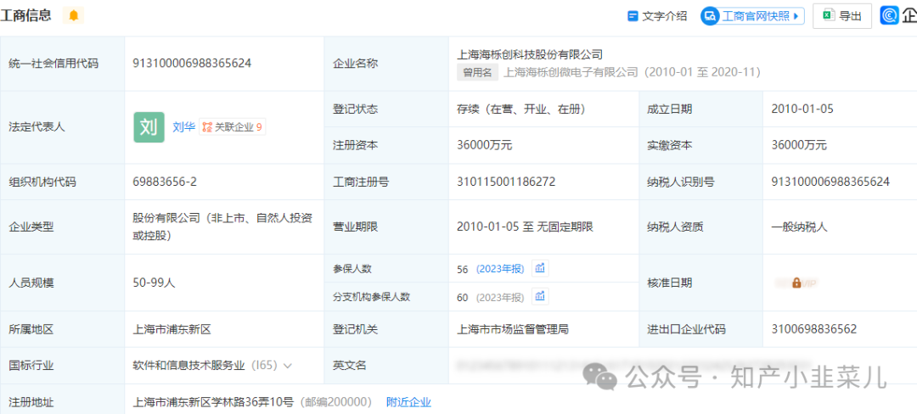
Task: Click the orange bell notification icon
Action: click(x=74, y=15)
